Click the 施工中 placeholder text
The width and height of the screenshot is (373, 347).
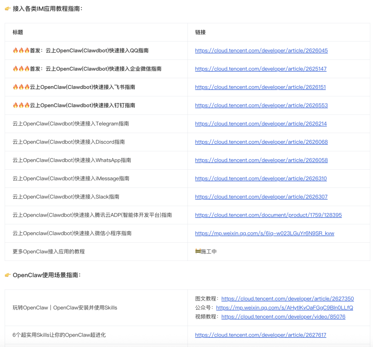coord(206,251)
